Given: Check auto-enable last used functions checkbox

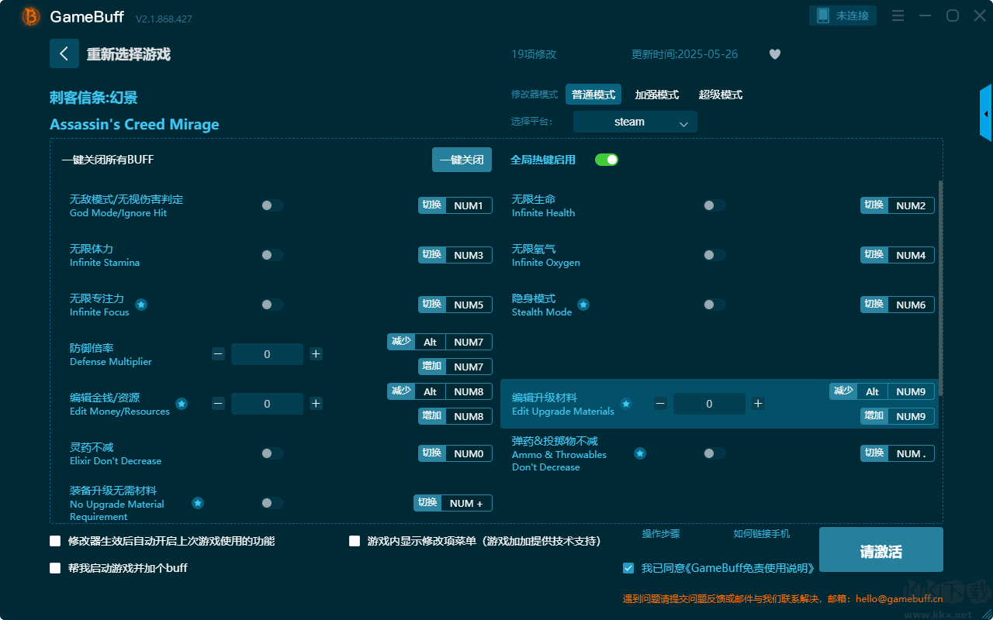Looking at the screenshot, I should coord(55,541).
